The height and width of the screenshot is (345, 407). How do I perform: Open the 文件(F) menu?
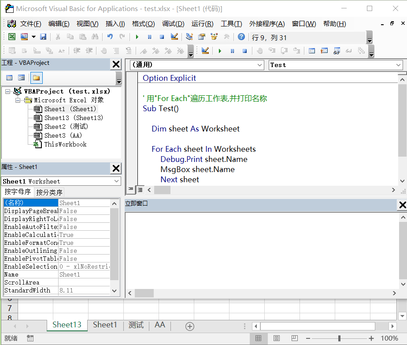click(31, 24)
